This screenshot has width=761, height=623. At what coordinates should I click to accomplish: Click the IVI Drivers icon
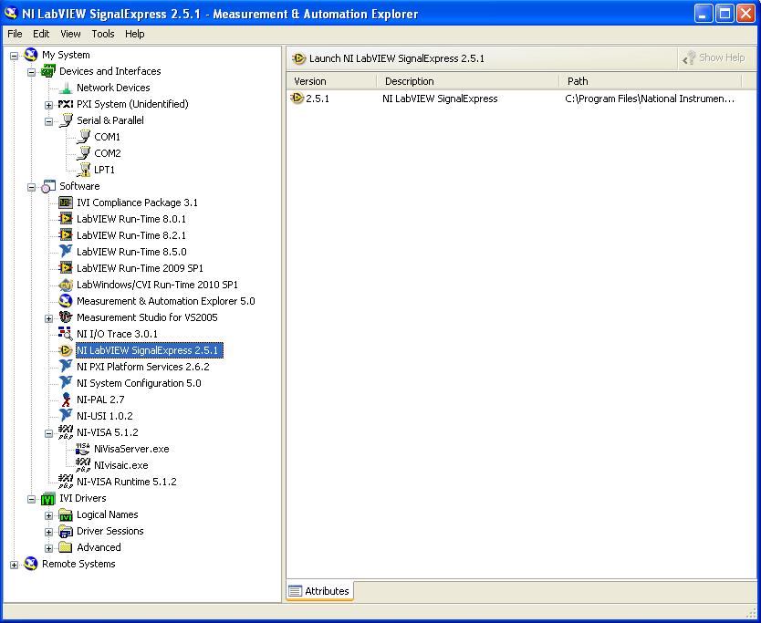click(x=48, y=498)
